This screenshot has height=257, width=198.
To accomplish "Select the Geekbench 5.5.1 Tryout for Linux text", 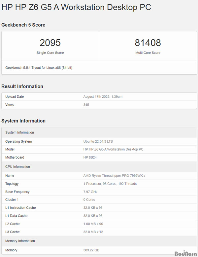I will [39, 68].
